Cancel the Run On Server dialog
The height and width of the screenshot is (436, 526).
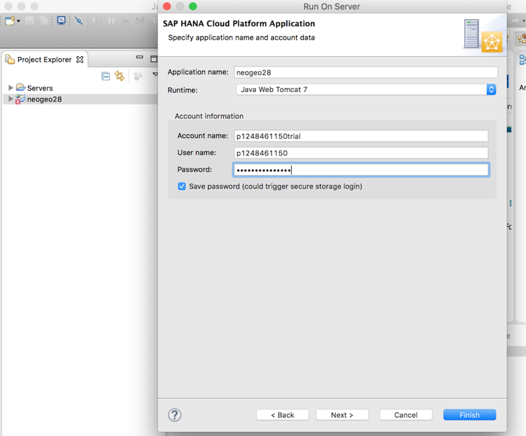click(x=406, y=415)
